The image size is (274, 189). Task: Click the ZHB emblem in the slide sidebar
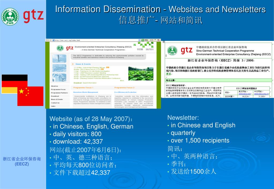10,17
